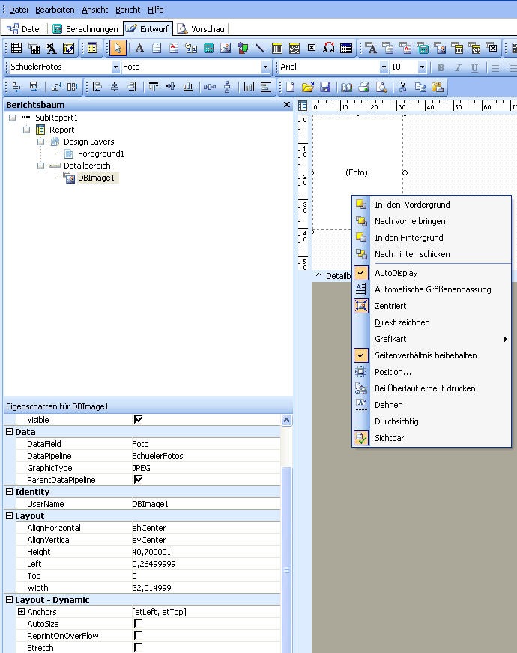
Task: Expand the Anchors property
Action: point(21,611)
